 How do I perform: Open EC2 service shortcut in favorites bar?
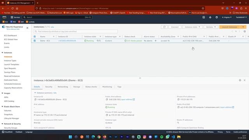(x=5, y=22)
